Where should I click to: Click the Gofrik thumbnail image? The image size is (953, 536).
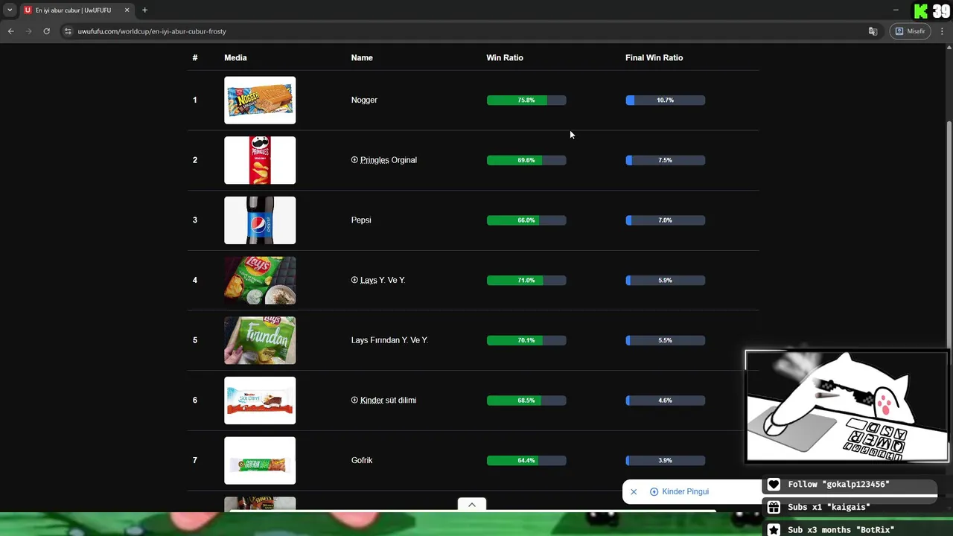[260, 460]
